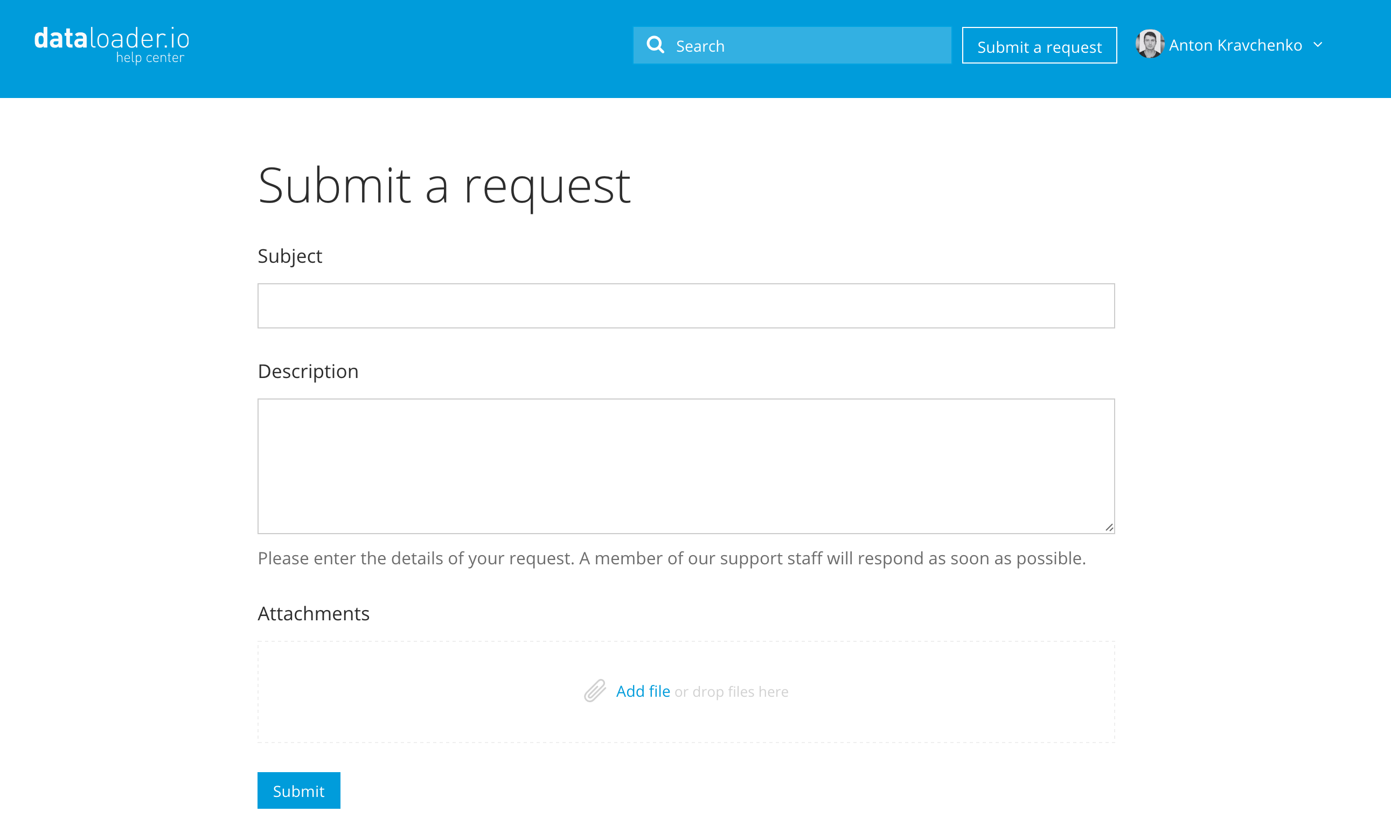Click the 'help center' text under logo

click(150, 58)
